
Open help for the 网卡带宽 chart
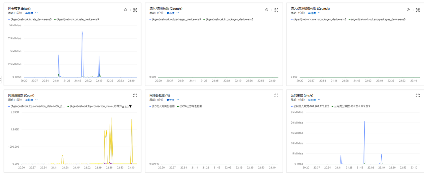click(125, 10)
